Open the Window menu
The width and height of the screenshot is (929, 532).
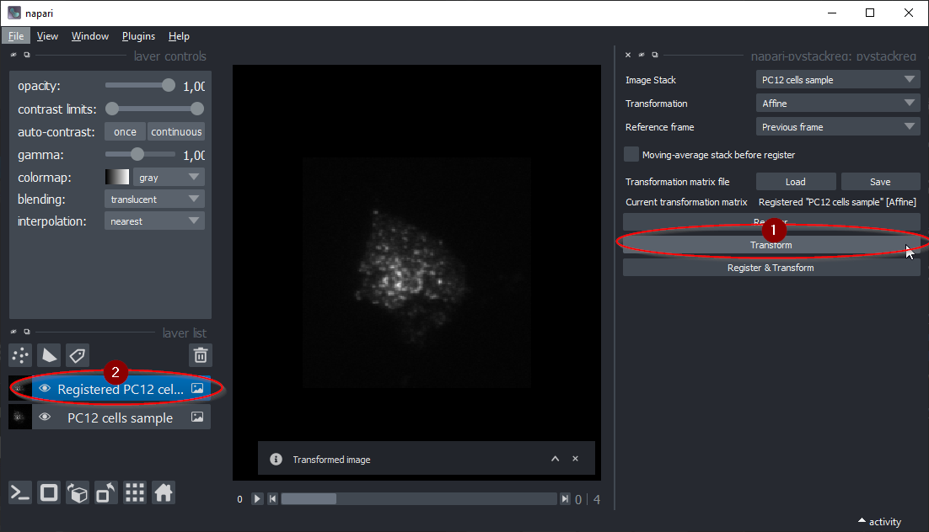coord(90,36)
